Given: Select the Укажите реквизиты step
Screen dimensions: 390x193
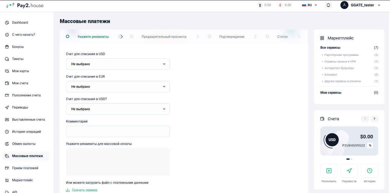Looking at the screenshot, I should point(93,37).
